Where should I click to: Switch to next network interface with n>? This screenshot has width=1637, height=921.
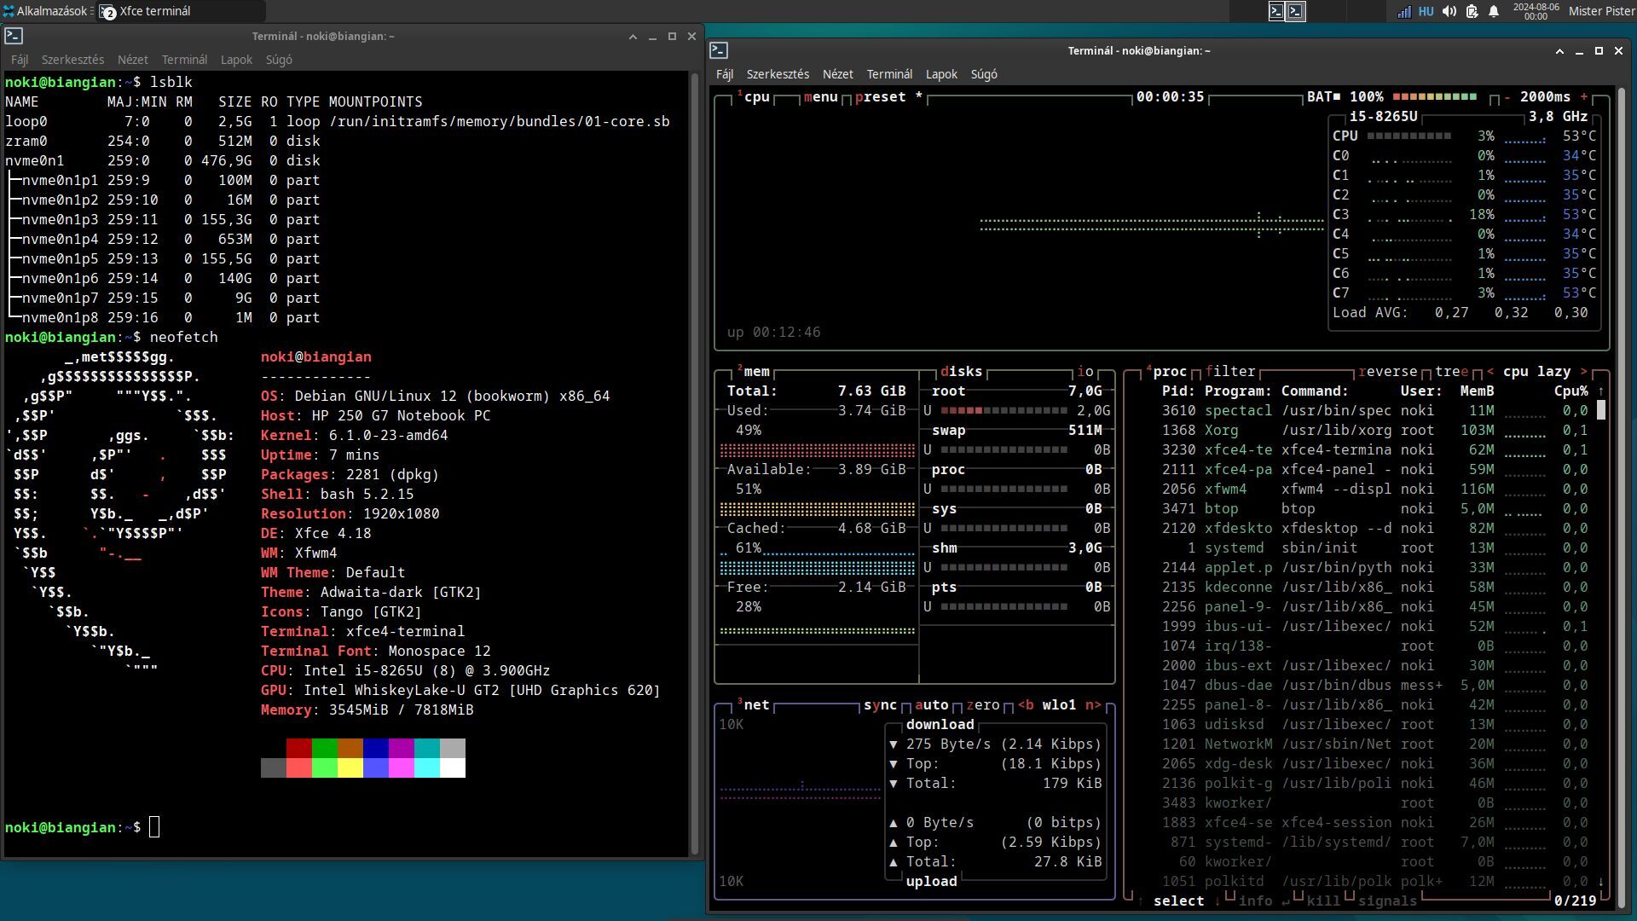pos(1093,705)
